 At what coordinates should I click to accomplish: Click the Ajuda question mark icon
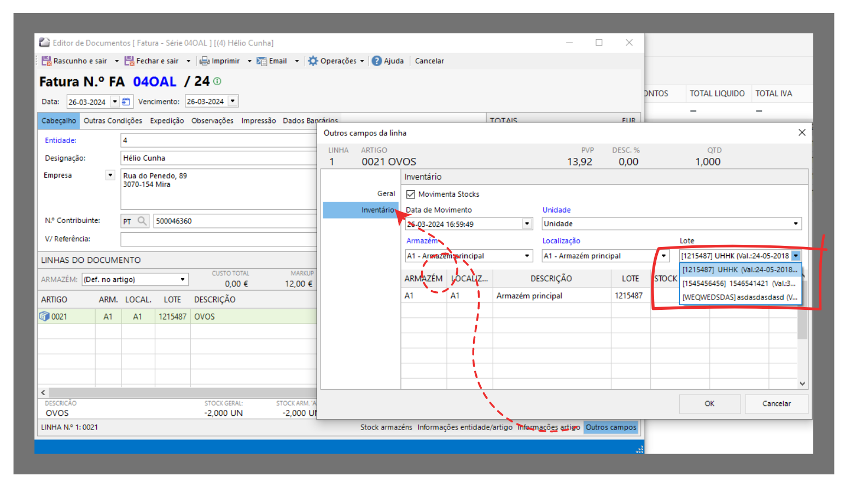(x=377, y=61)
